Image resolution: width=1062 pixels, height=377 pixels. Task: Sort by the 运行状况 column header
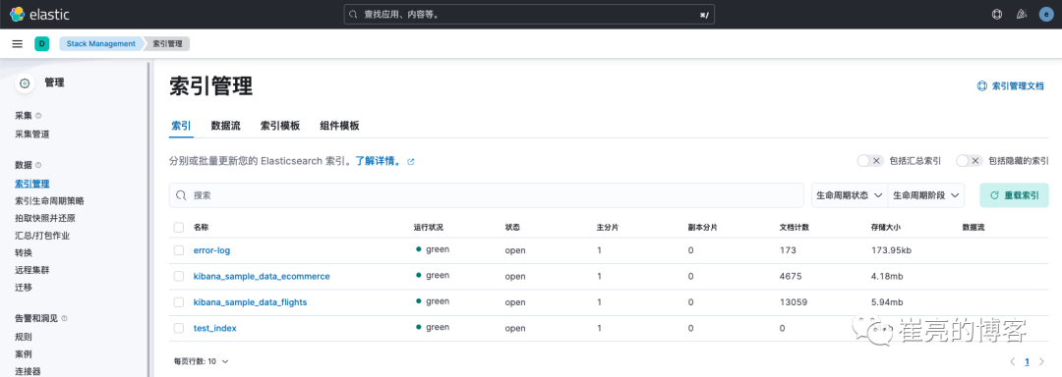428,228
